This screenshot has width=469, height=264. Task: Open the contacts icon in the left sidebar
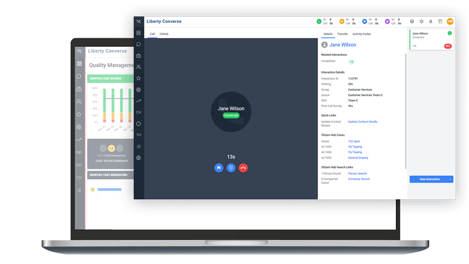[x=139, y=67]
